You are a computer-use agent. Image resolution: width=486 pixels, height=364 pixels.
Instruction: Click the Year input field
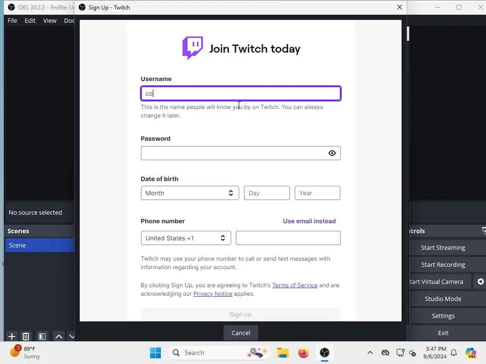click(317, 193)
